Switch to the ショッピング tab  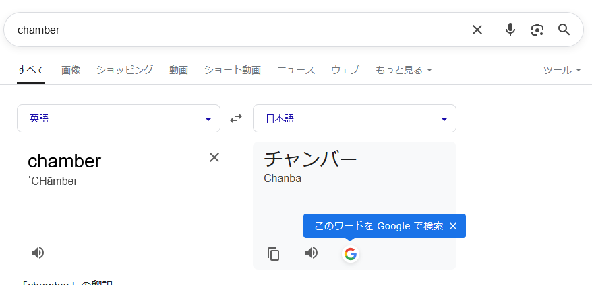125,70
